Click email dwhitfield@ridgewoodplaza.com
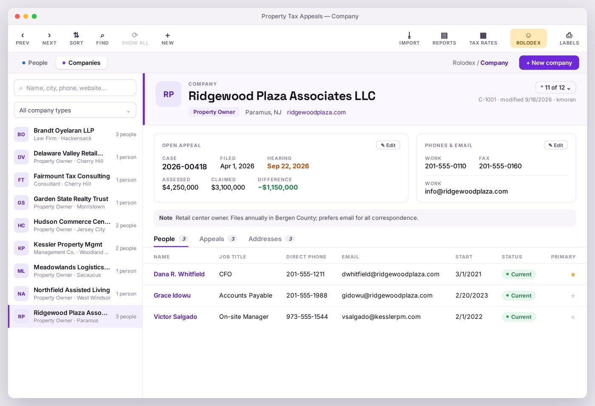The width and height of the screenshot is (595, 406). click(391, 274)
